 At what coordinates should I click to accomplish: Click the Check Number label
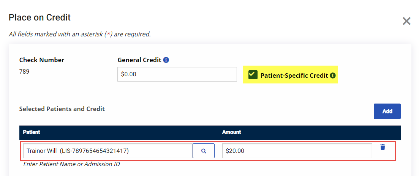tap(42, 60)
